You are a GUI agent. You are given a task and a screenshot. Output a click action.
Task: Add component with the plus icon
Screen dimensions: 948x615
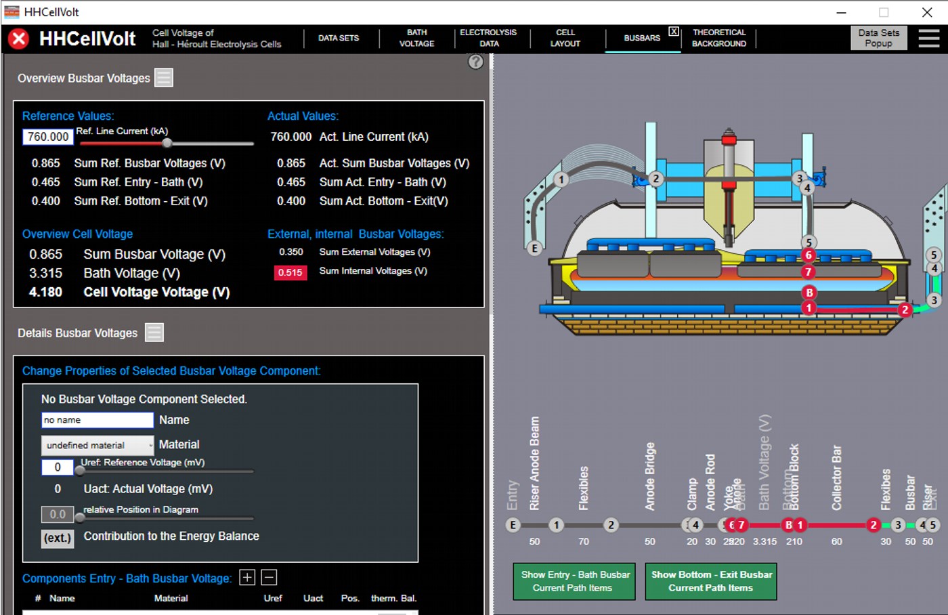(x=247, y=578)
